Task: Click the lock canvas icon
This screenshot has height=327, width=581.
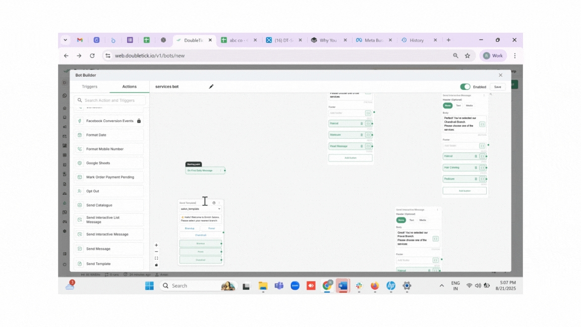Action: coord(156,265)
